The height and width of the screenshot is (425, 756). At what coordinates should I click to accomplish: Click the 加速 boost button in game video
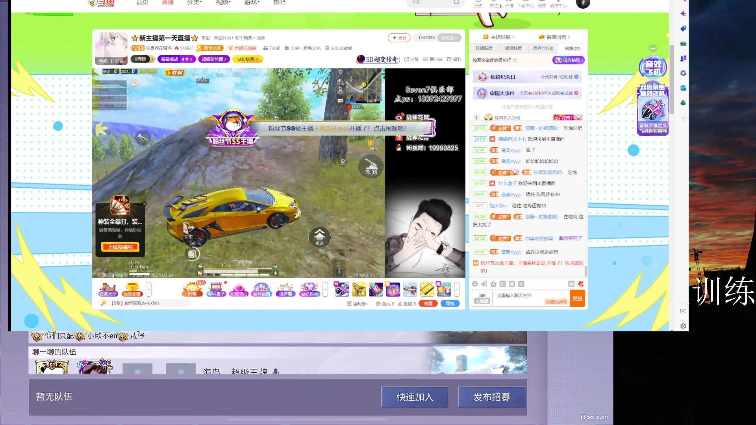click(319, 237)
